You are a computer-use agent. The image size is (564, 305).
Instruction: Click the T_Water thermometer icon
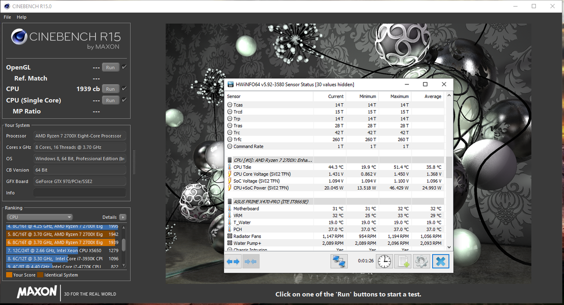(230, 222)
